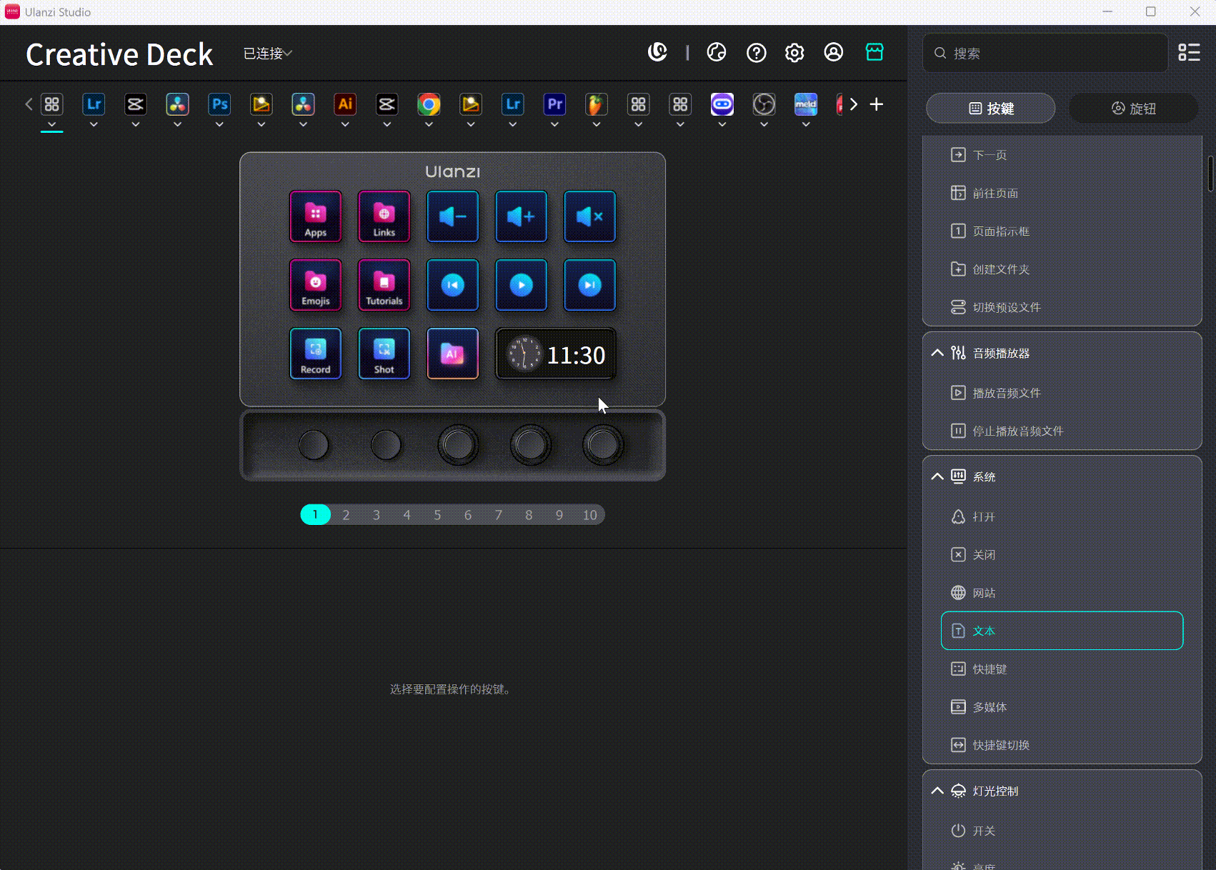1216x870 pixels.
Task: Select the 按键 tab
Action: coord(990,109)
